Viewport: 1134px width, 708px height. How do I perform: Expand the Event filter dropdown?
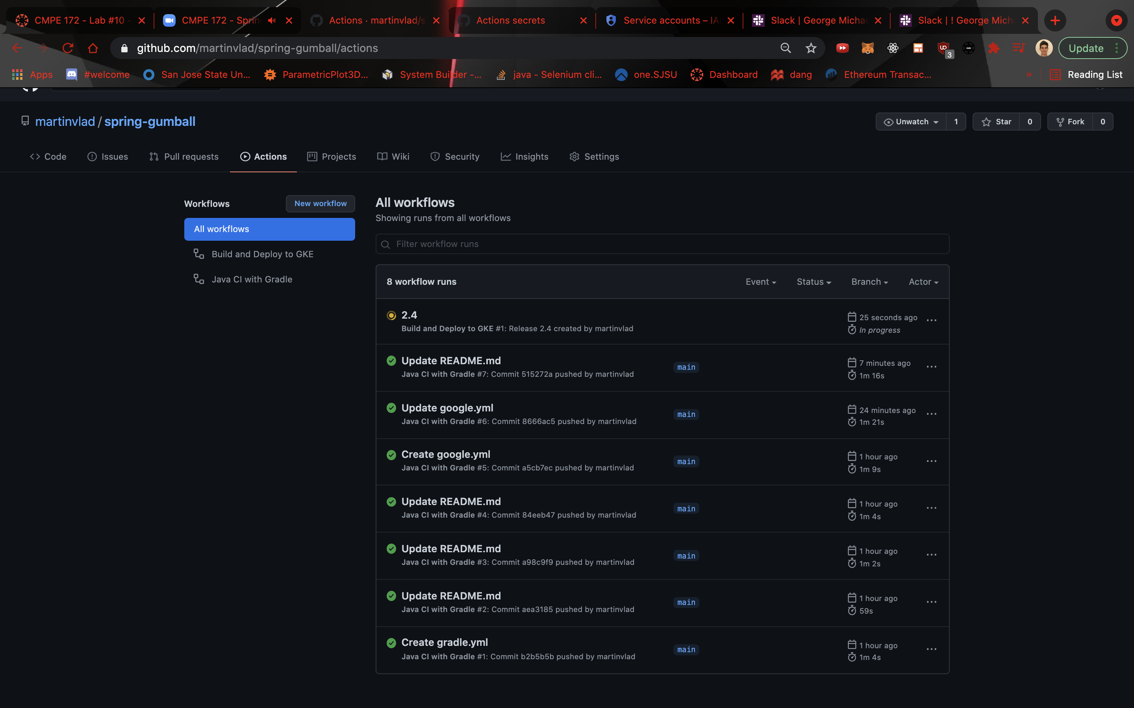click(x=761, y=282)
